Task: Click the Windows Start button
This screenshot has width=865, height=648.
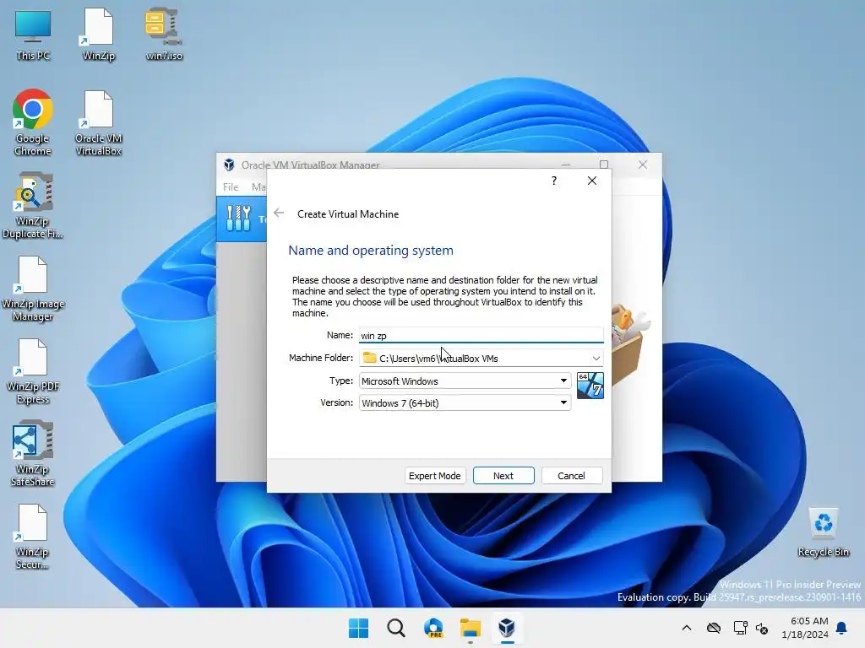Action: (x=358, y=628)
